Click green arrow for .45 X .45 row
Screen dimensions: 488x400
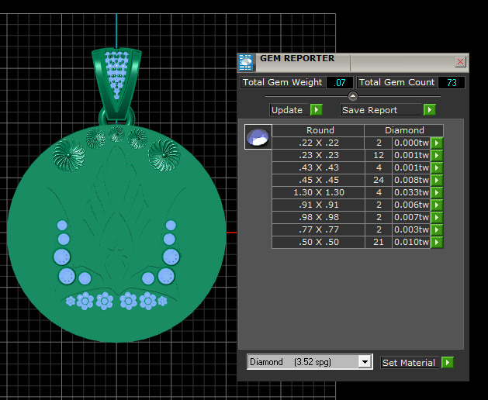click(x=437, y=181)
